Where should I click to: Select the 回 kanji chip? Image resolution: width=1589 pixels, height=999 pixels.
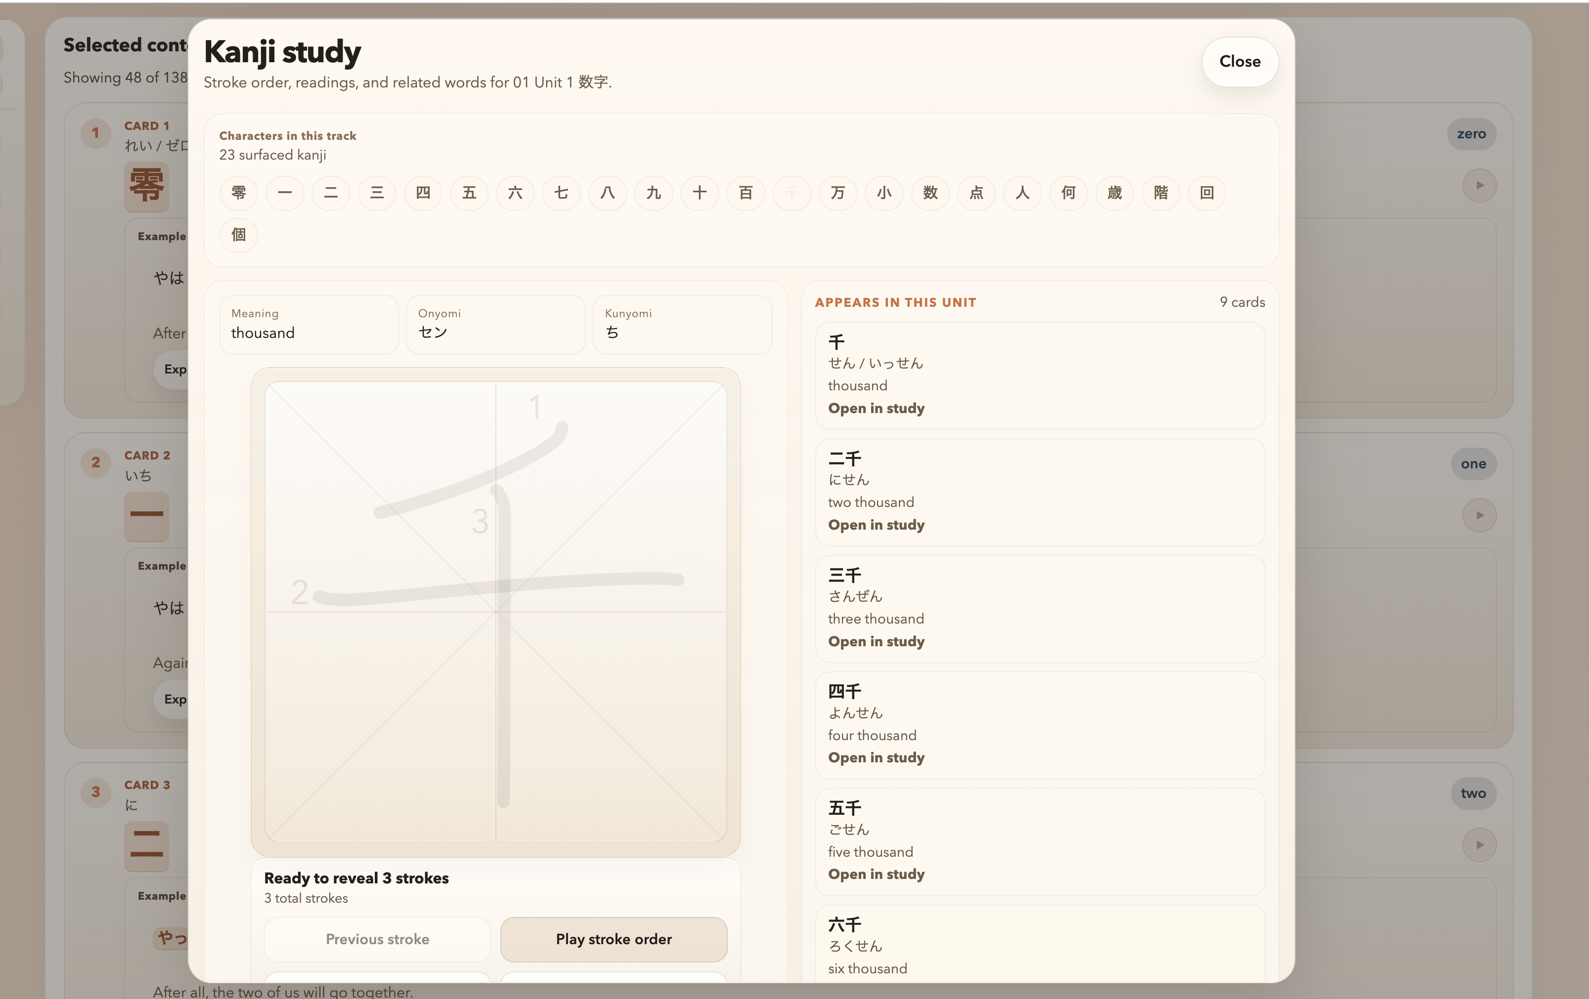[1207, 193]
